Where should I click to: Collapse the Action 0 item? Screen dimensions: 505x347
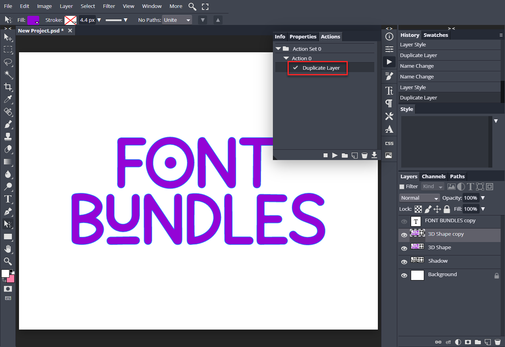(x=286, y=58)
